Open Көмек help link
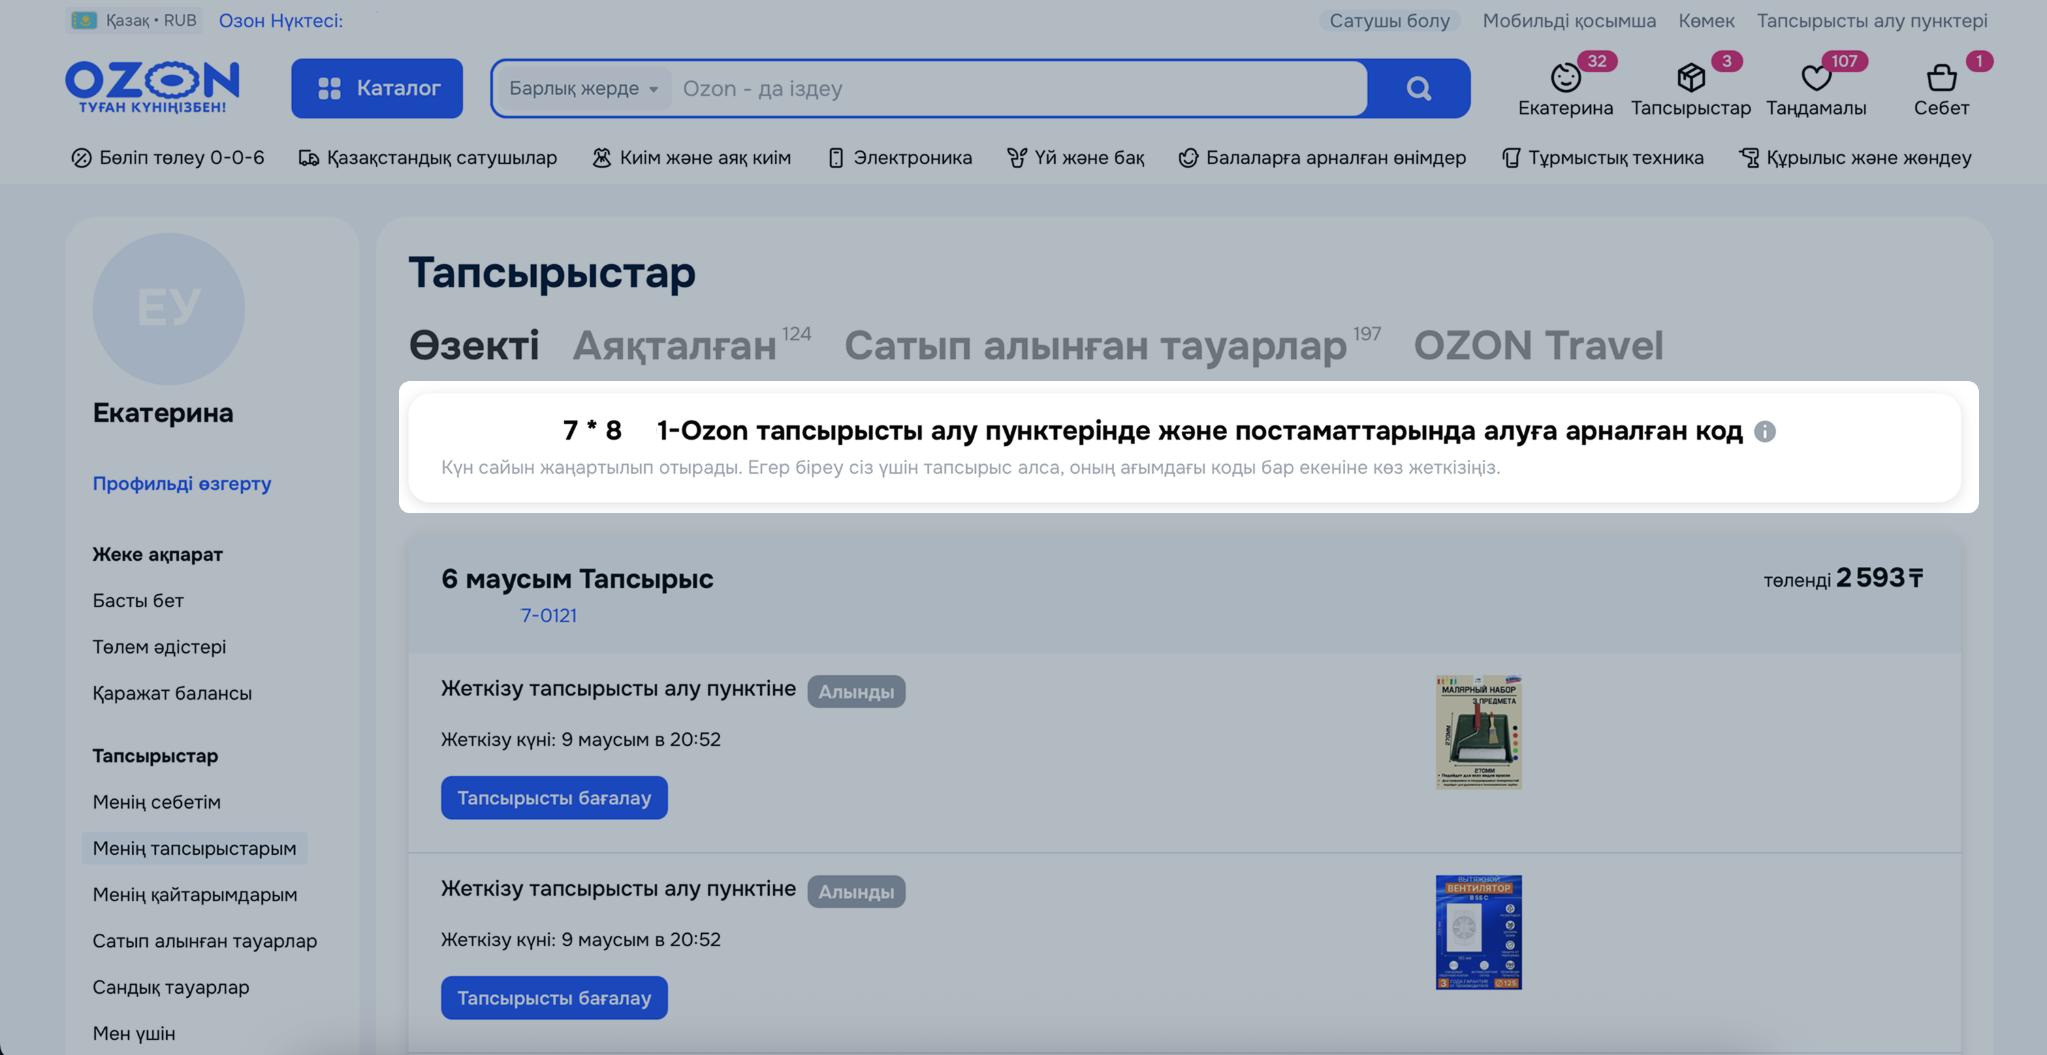This screenshot has width=2047, height=1055. pos(1706,20)
